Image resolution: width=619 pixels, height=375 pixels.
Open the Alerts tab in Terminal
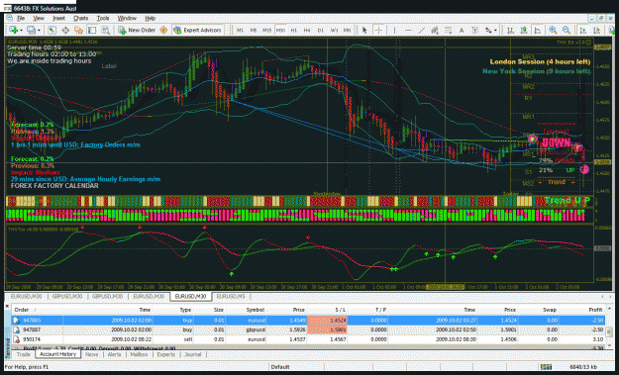click(x=115, y=354)
